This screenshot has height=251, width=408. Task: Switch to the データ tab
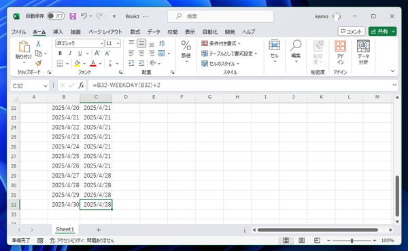point(154,32)
